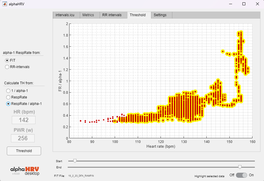
Task: Switch to the Metrics tab
Action: tap(90, 15)
